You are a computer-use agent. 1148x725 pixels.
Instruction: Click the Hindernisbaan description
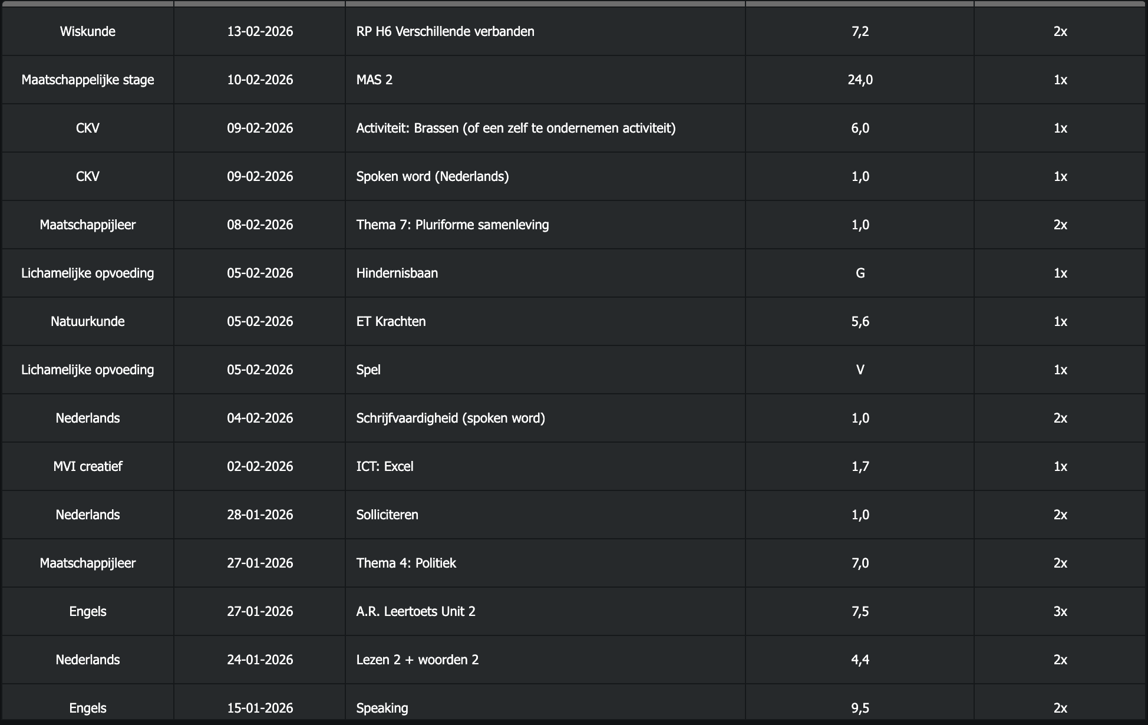[x=397, y=273]
